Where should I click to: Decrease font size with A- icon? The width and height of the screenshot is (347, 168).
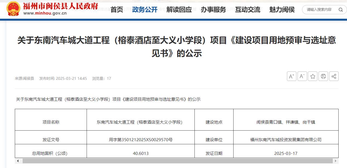[302, 76]
